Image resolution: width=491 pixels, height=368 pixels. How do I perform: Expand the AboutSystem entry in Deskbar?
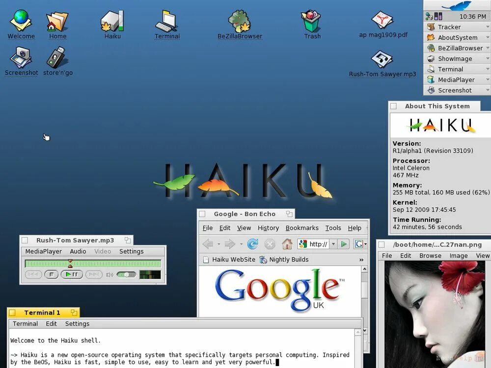click(x=488, y=37)
